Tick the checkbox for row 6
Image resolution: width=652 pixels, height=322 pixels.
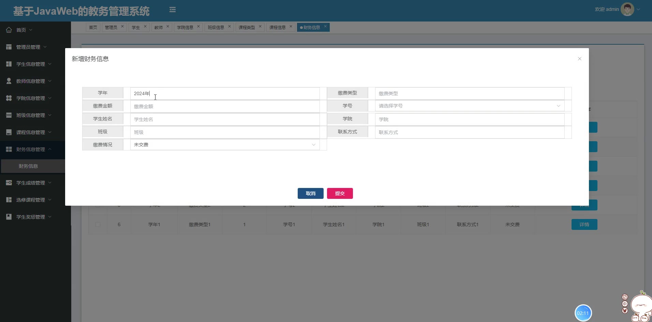(x=98, y=224)
